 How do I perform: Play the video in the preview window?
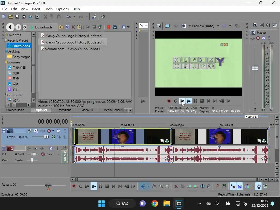[x=189, y=101]
